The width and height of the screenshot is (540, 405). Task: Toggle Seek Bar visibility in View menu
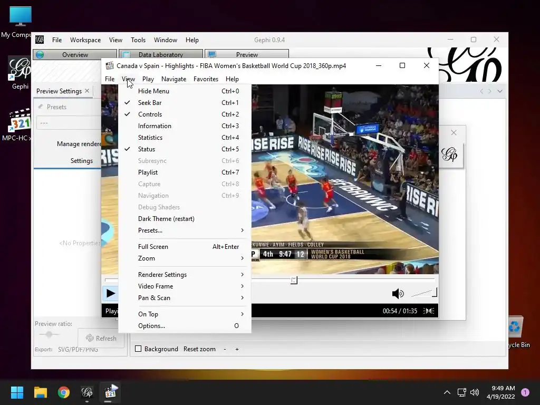point(185,103)
